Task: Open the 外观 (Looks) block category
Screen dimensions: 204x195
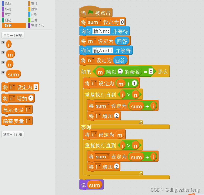Action: [8, 9]
